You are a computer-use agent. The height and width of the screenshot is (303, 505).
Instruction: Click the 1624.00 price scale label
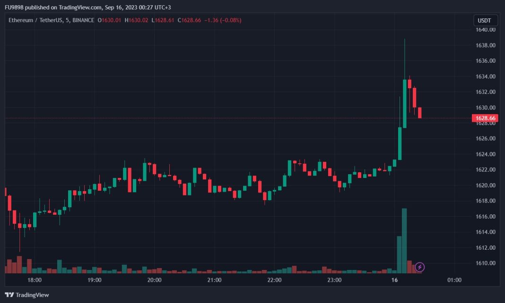tap(485, 154)
